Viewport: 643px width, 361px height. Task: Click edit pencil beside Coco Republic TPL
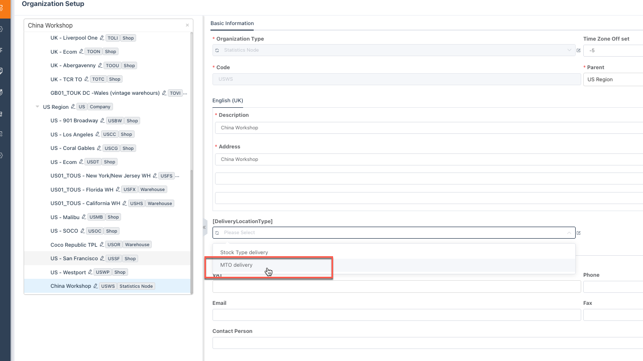[102, 245]
